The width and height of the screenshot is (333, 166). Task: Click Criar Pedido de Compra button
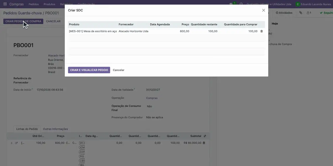[23, 21]
